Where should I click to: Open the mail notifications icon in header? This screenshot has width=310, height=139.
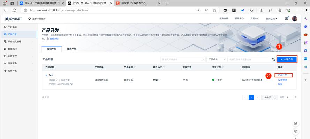287,18
